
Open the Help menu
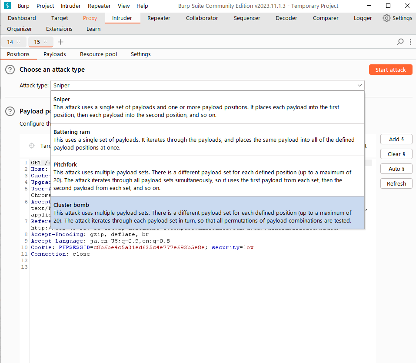pyautogui.click(x=142, y=6)
